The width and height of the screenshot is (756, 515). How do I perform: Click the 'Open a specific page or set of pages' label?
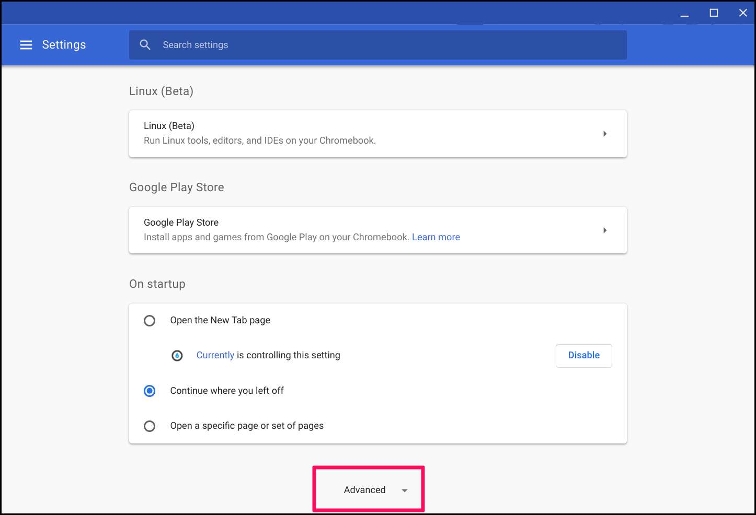point(247,426)
